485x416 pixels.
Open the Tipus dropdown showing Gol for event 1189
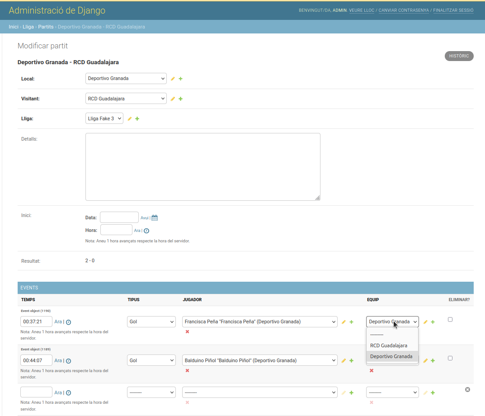click(151, 360)
